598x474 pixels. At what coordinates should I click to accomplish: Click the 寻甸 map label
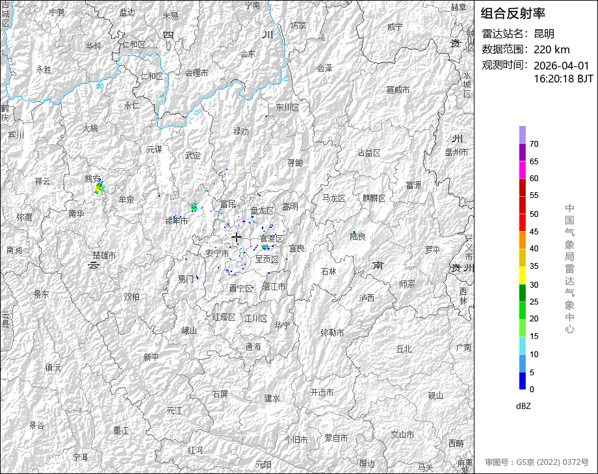pos(295,163)
